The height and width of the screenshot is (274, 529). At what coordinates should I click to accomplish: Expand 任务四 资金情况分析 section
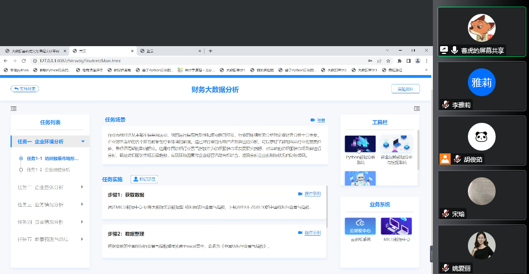(x=82, y=222)
